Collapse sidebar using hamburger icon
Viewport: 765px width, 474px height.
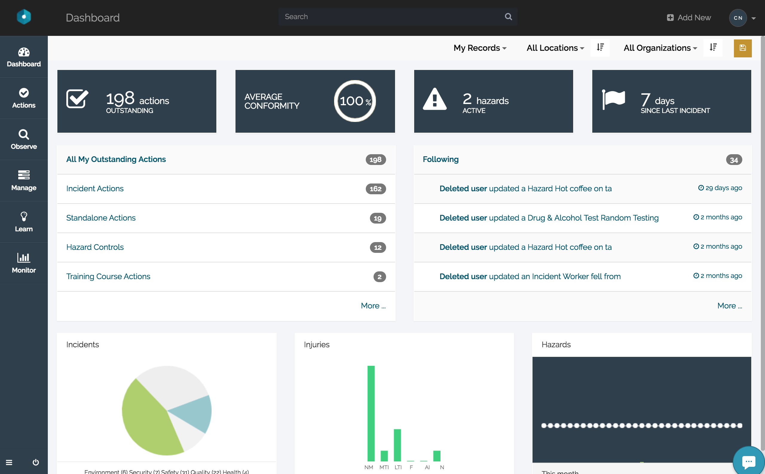(9, 462)
